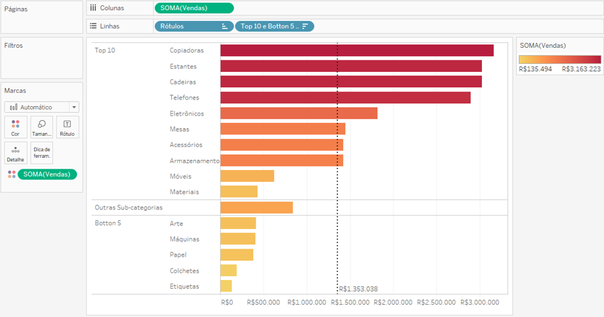This screenshot has height=317, width=604.
Task: Click the Colchetes row label
Action: point(185,271)
